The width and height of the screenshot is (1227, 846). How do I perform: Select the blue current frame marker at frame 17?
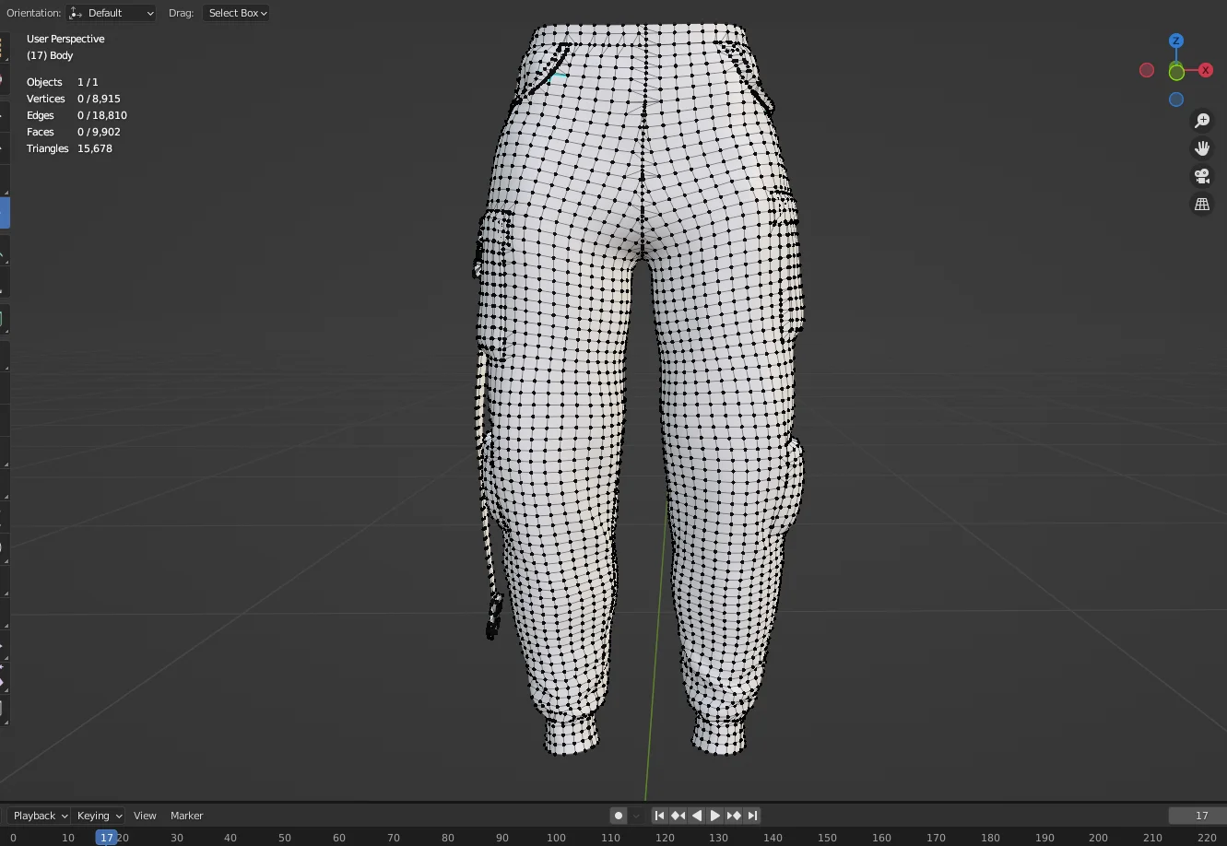(107, 838)
